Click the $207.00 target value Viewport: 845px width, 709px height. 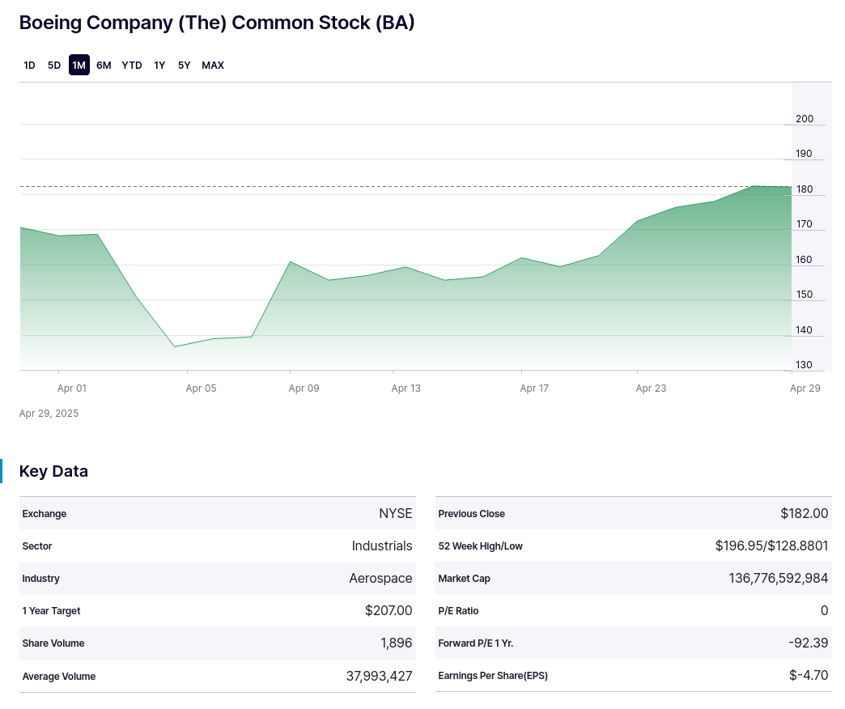coord(389,610)
